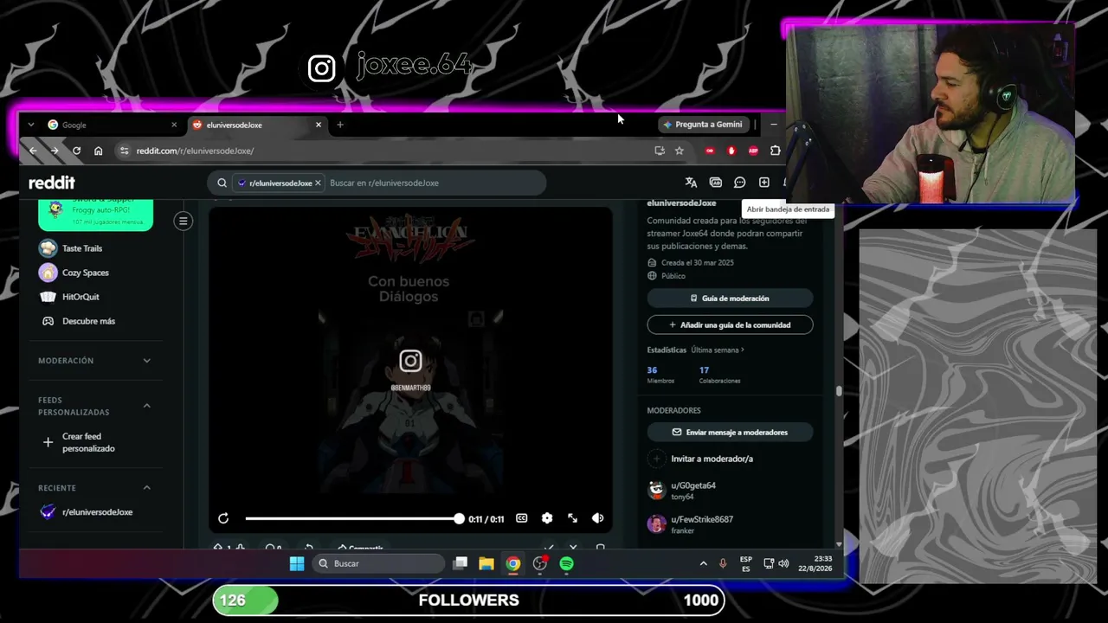Collapse the Feeds Personalizadas section
Screen dimensions: 1108x623
(x=95, y=406)
